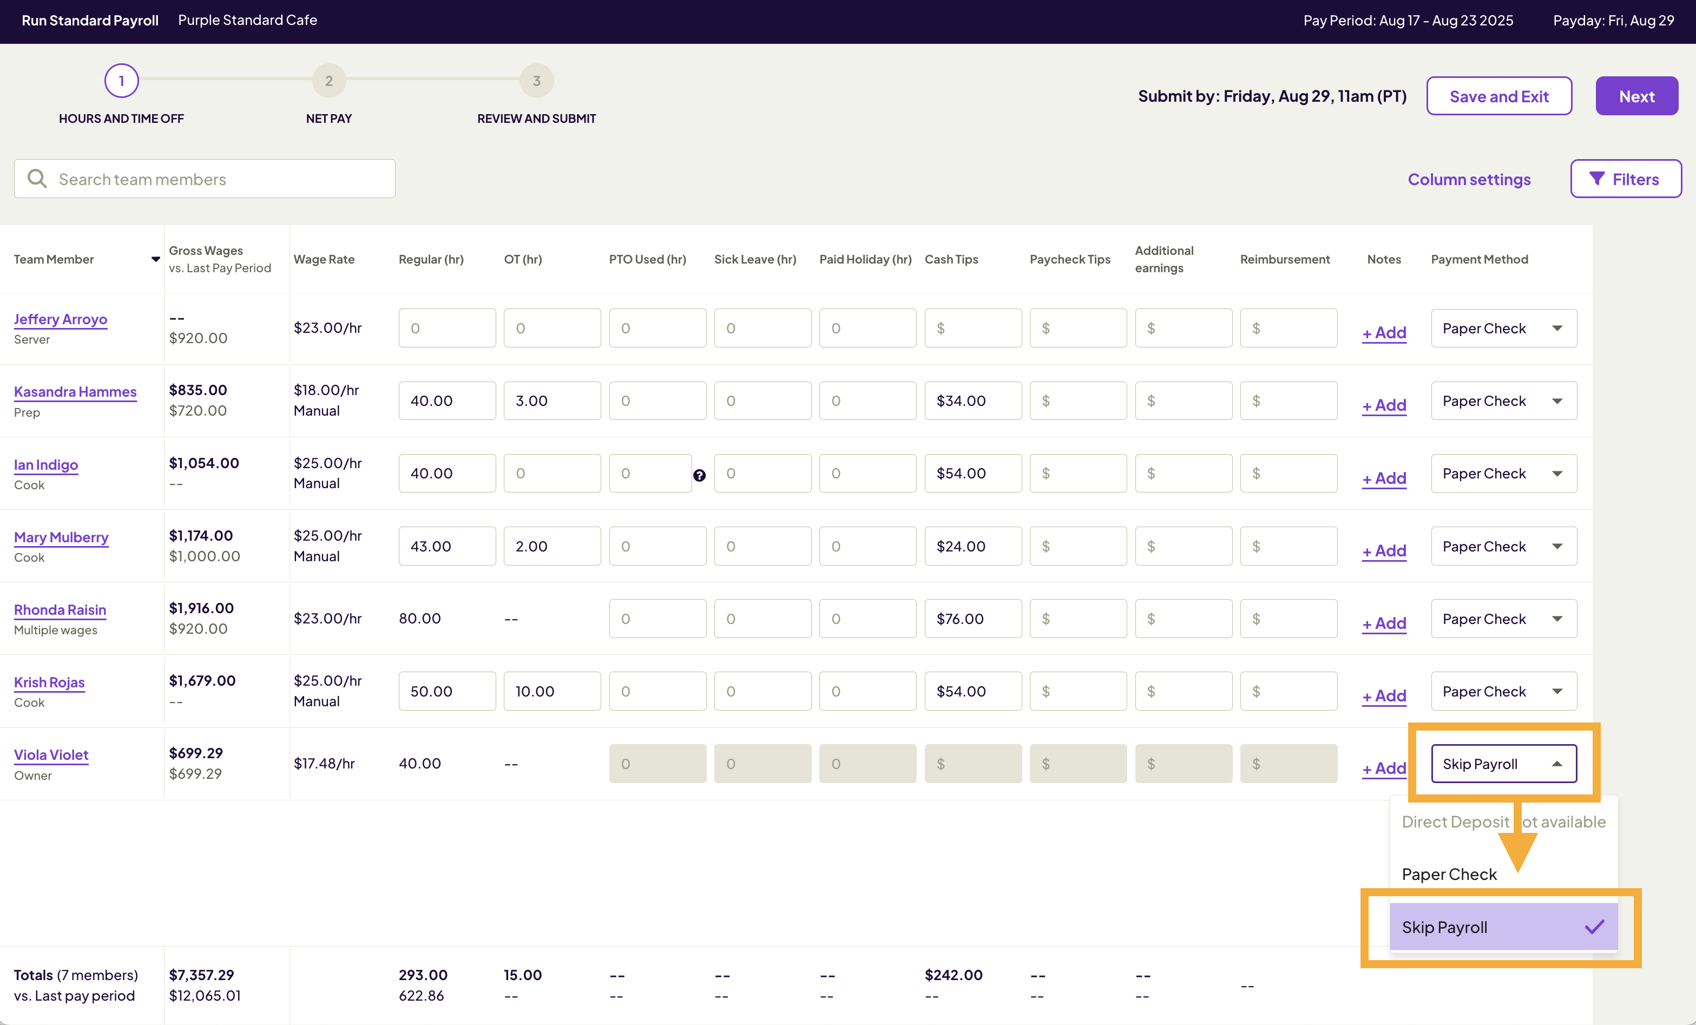Click Mary Mulberry's cash tips field
The width and height of the screenshot is (1696, 1025).
(x=972, y=546)
